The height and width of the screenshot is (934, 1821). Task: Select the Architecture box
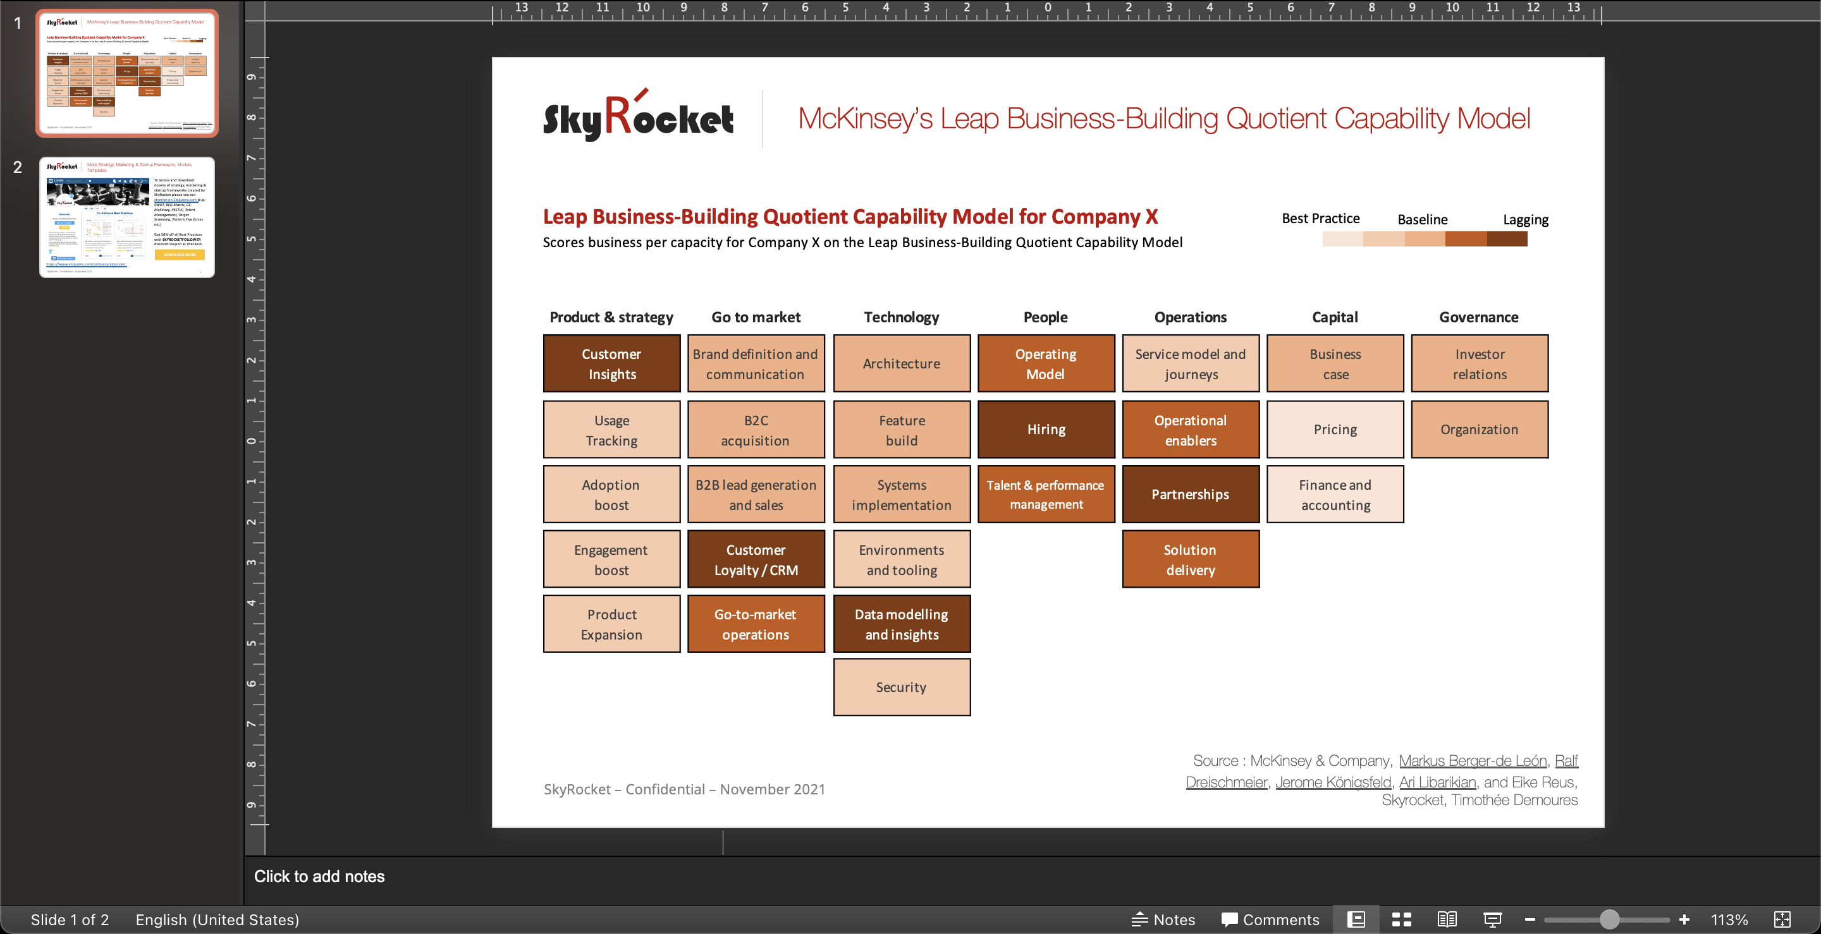(901, 363)
